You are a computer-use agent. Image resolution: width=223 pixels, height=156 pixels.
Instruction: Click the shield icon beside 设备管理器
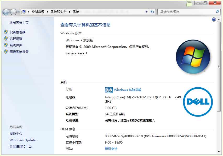(6, 32)
